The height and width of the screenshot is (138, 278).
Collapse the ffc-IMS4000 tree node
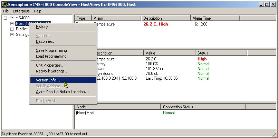pyautogui.click(x=6, y=18)
